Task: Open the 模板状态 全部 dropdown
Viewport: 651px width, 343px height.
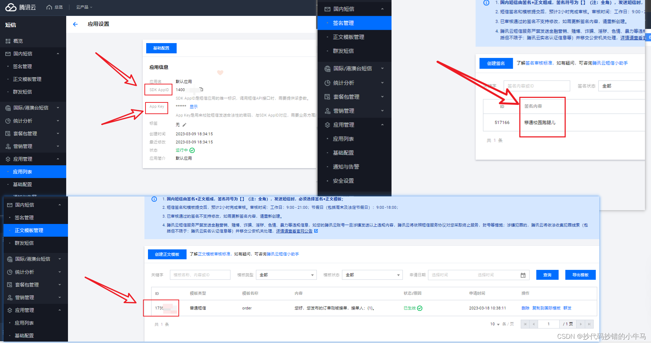Action: pos(372,275)
